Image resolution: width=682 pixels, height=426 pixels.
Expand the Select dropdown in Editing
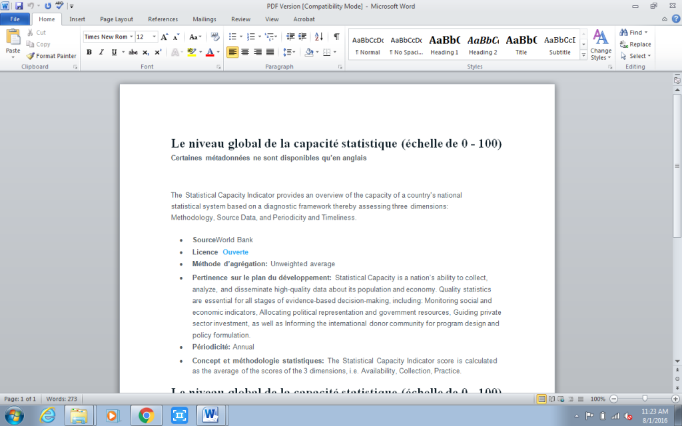tap(635, 56)
